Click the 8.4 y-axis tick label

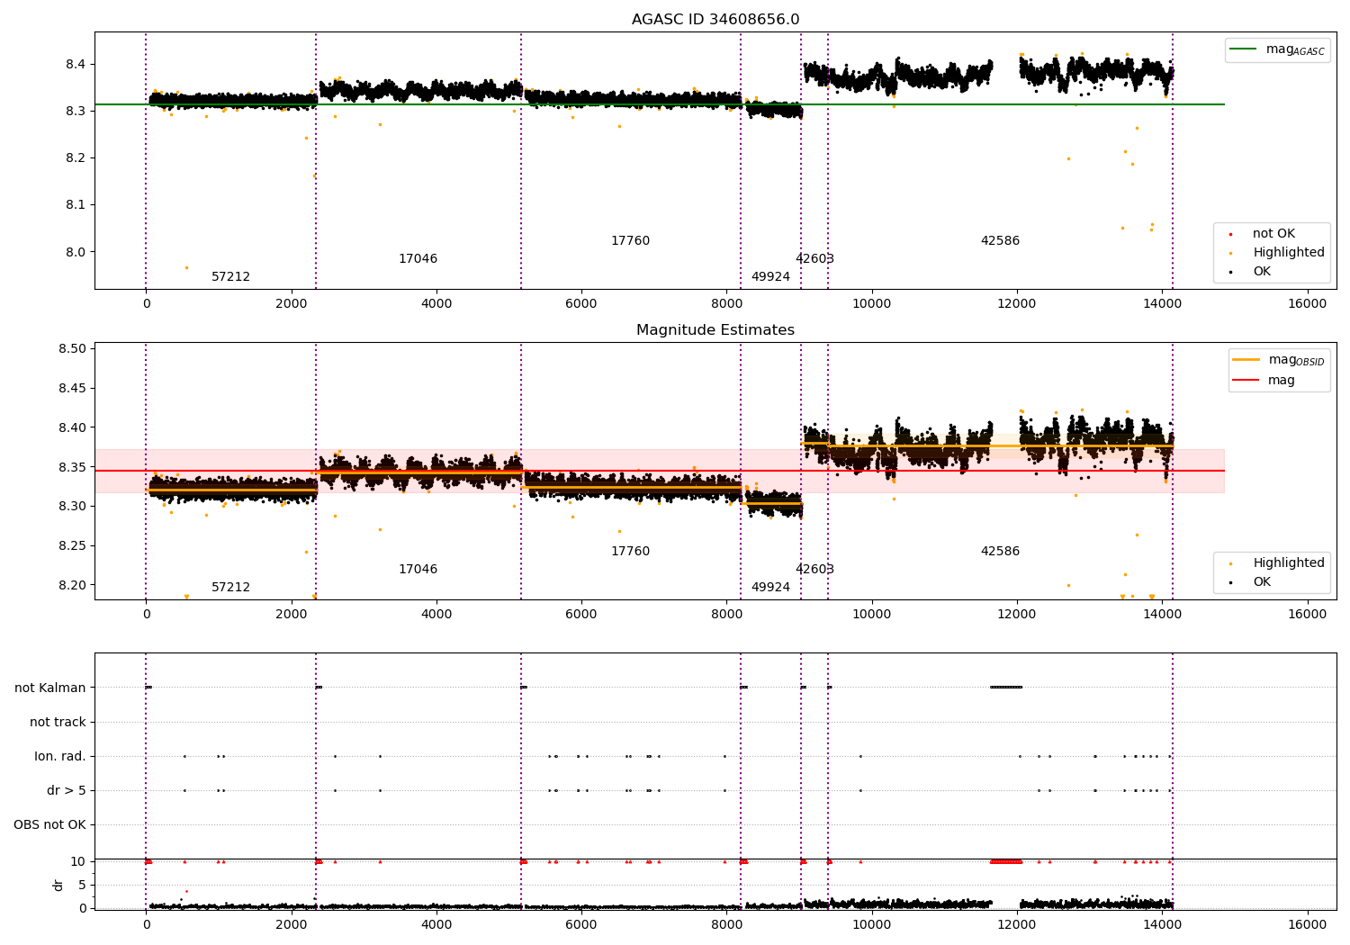point(76,65)
